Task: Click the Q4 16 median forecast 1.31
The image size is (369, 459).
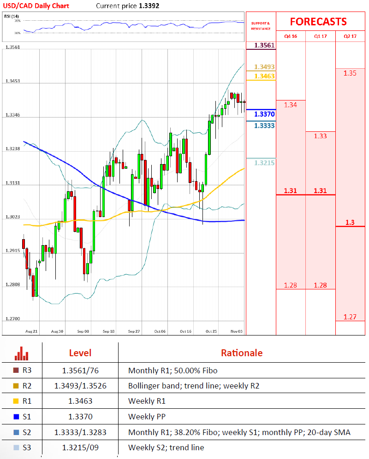Action: (x=291, y=191)
